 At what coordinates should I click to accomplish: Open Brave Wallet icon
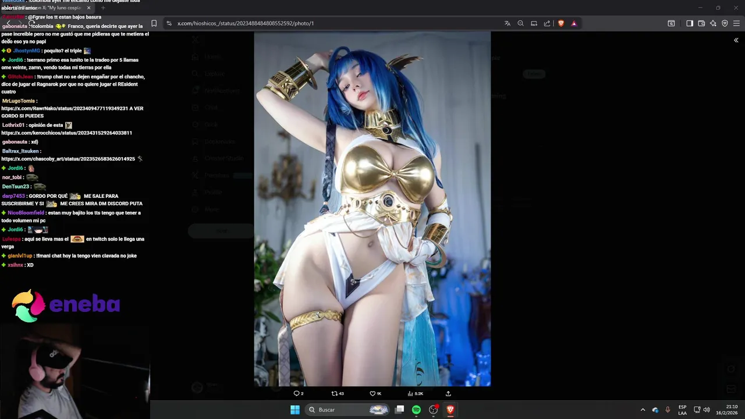pos(701,23)
